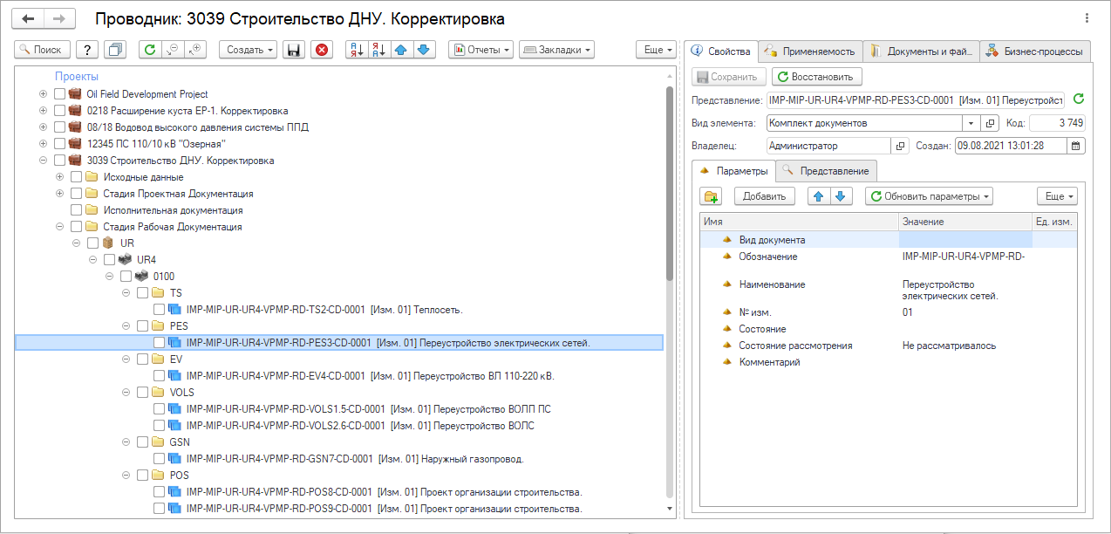This screenshot has width=1111, height=534.
Task: Switch to the Применяемость tab
Action: tap(810, 51)
